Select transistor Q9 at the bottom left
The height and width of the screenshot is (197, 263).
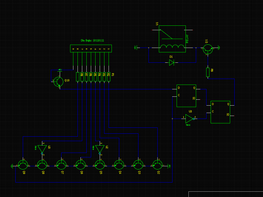click(23, 165)
